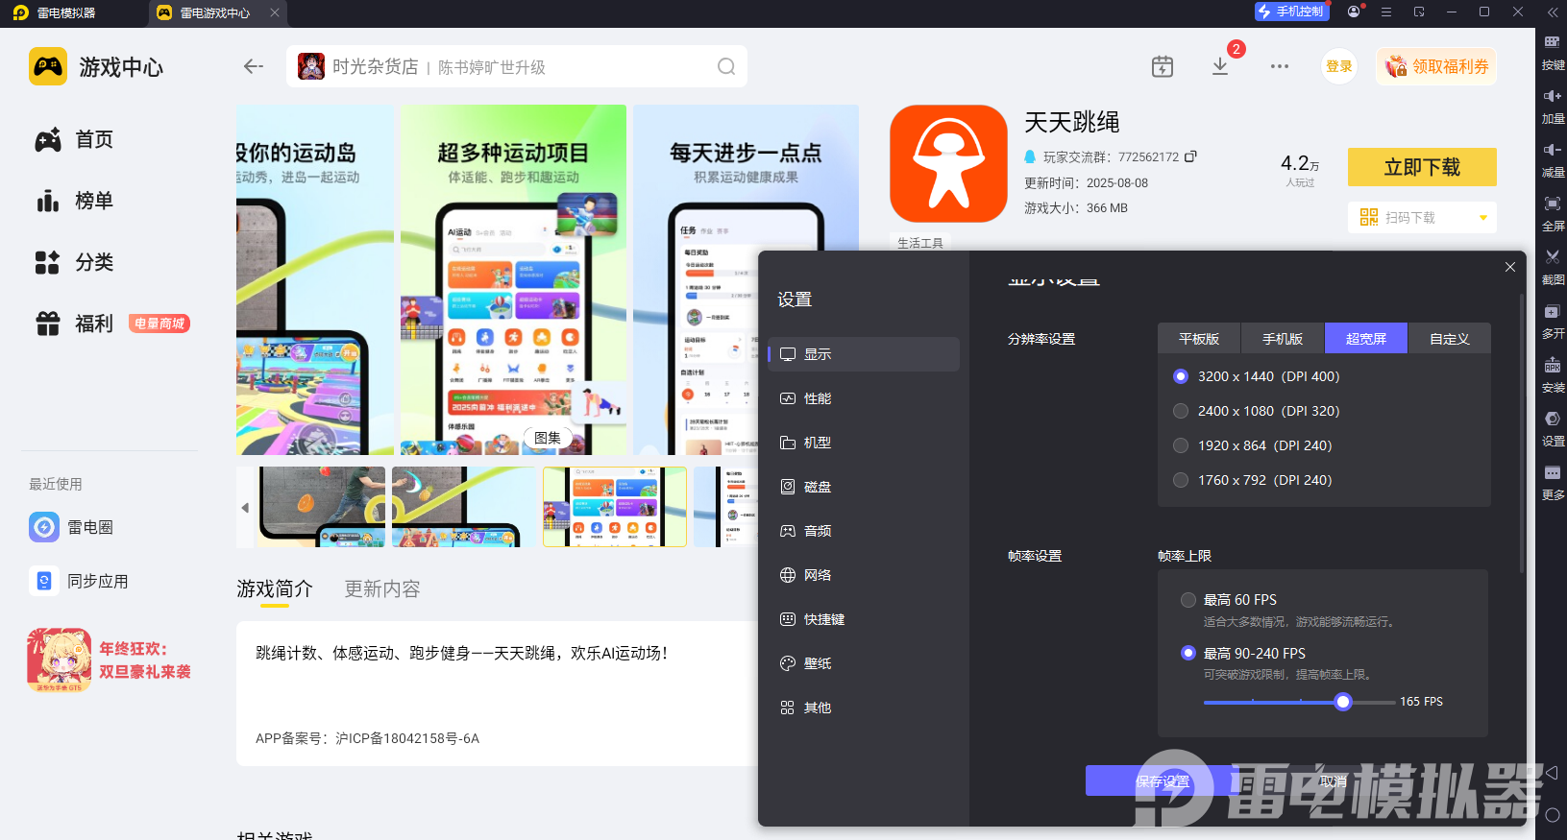The width and height of the screenshot is (1567, 840).
Task: Click the back arrow beside search box
Action: coord(254,66)
